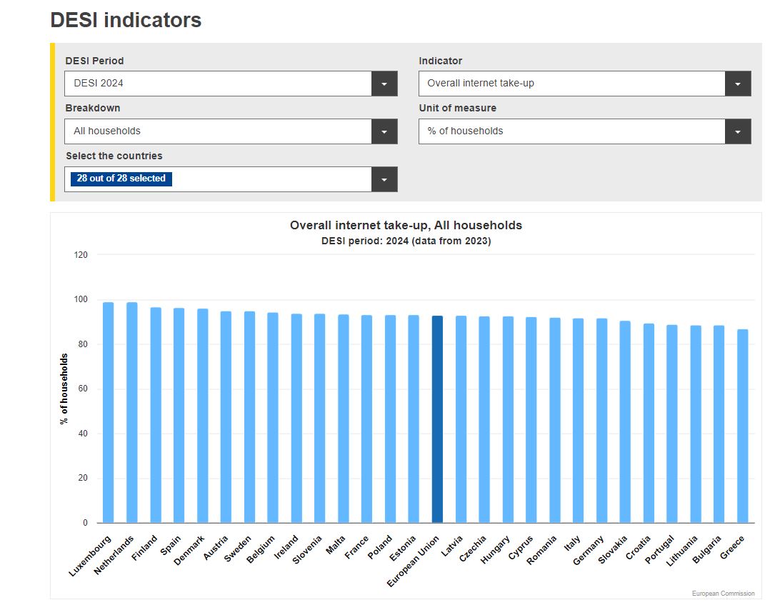Viewport: 780px width, 605px height.
Task: Open the DESI Period dropdown arrow
Action: [384, 84]
